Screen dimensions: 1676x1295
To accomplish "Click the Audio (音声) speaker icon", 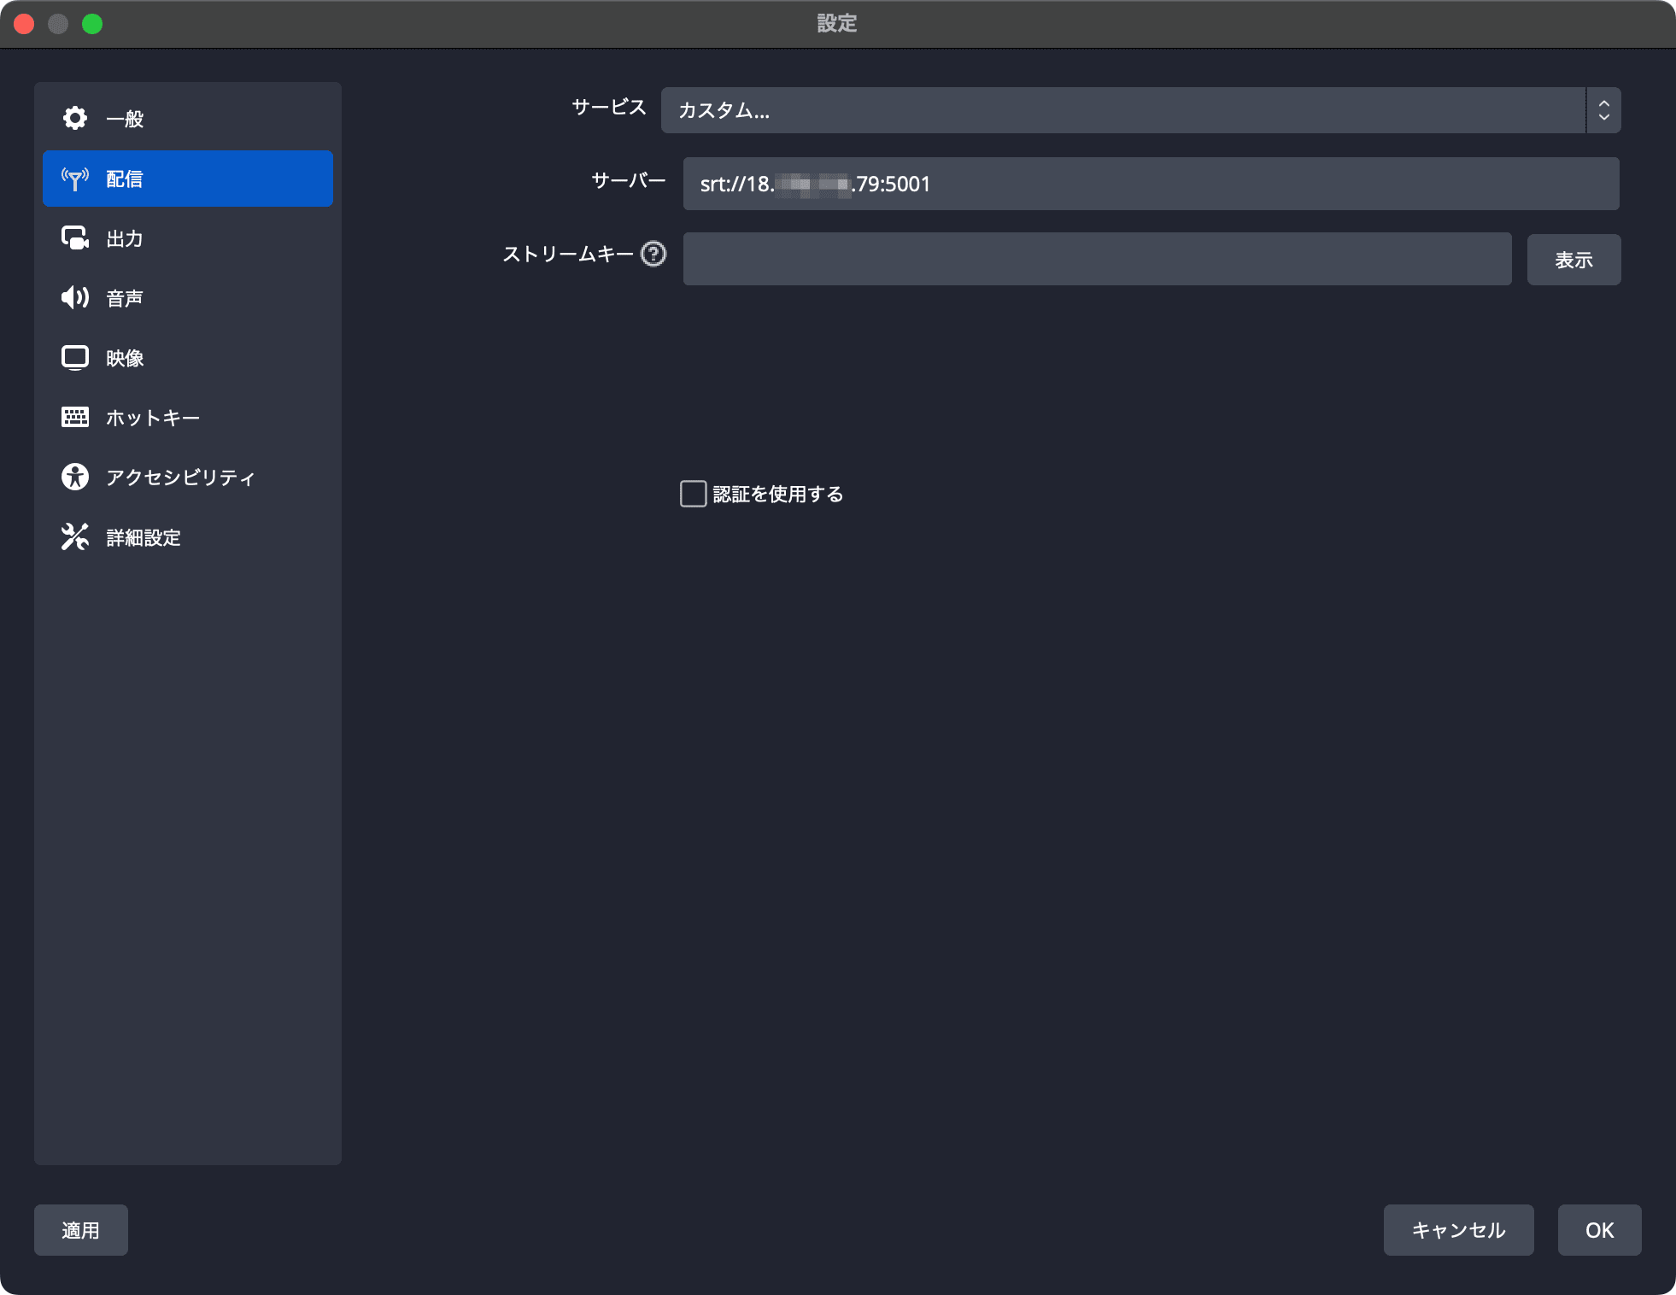I will pos(75,297).
